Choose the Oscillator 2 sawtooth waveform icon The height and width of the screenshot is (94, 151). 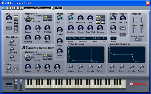45,58
